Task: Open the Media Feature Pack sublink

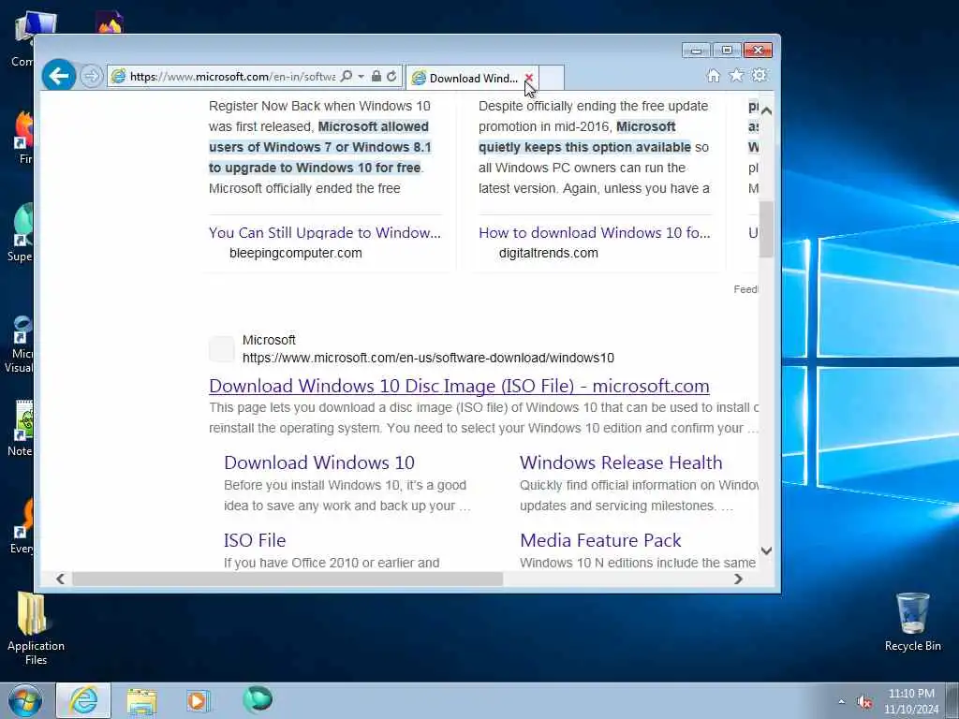Action: click(x=600, y=540)
